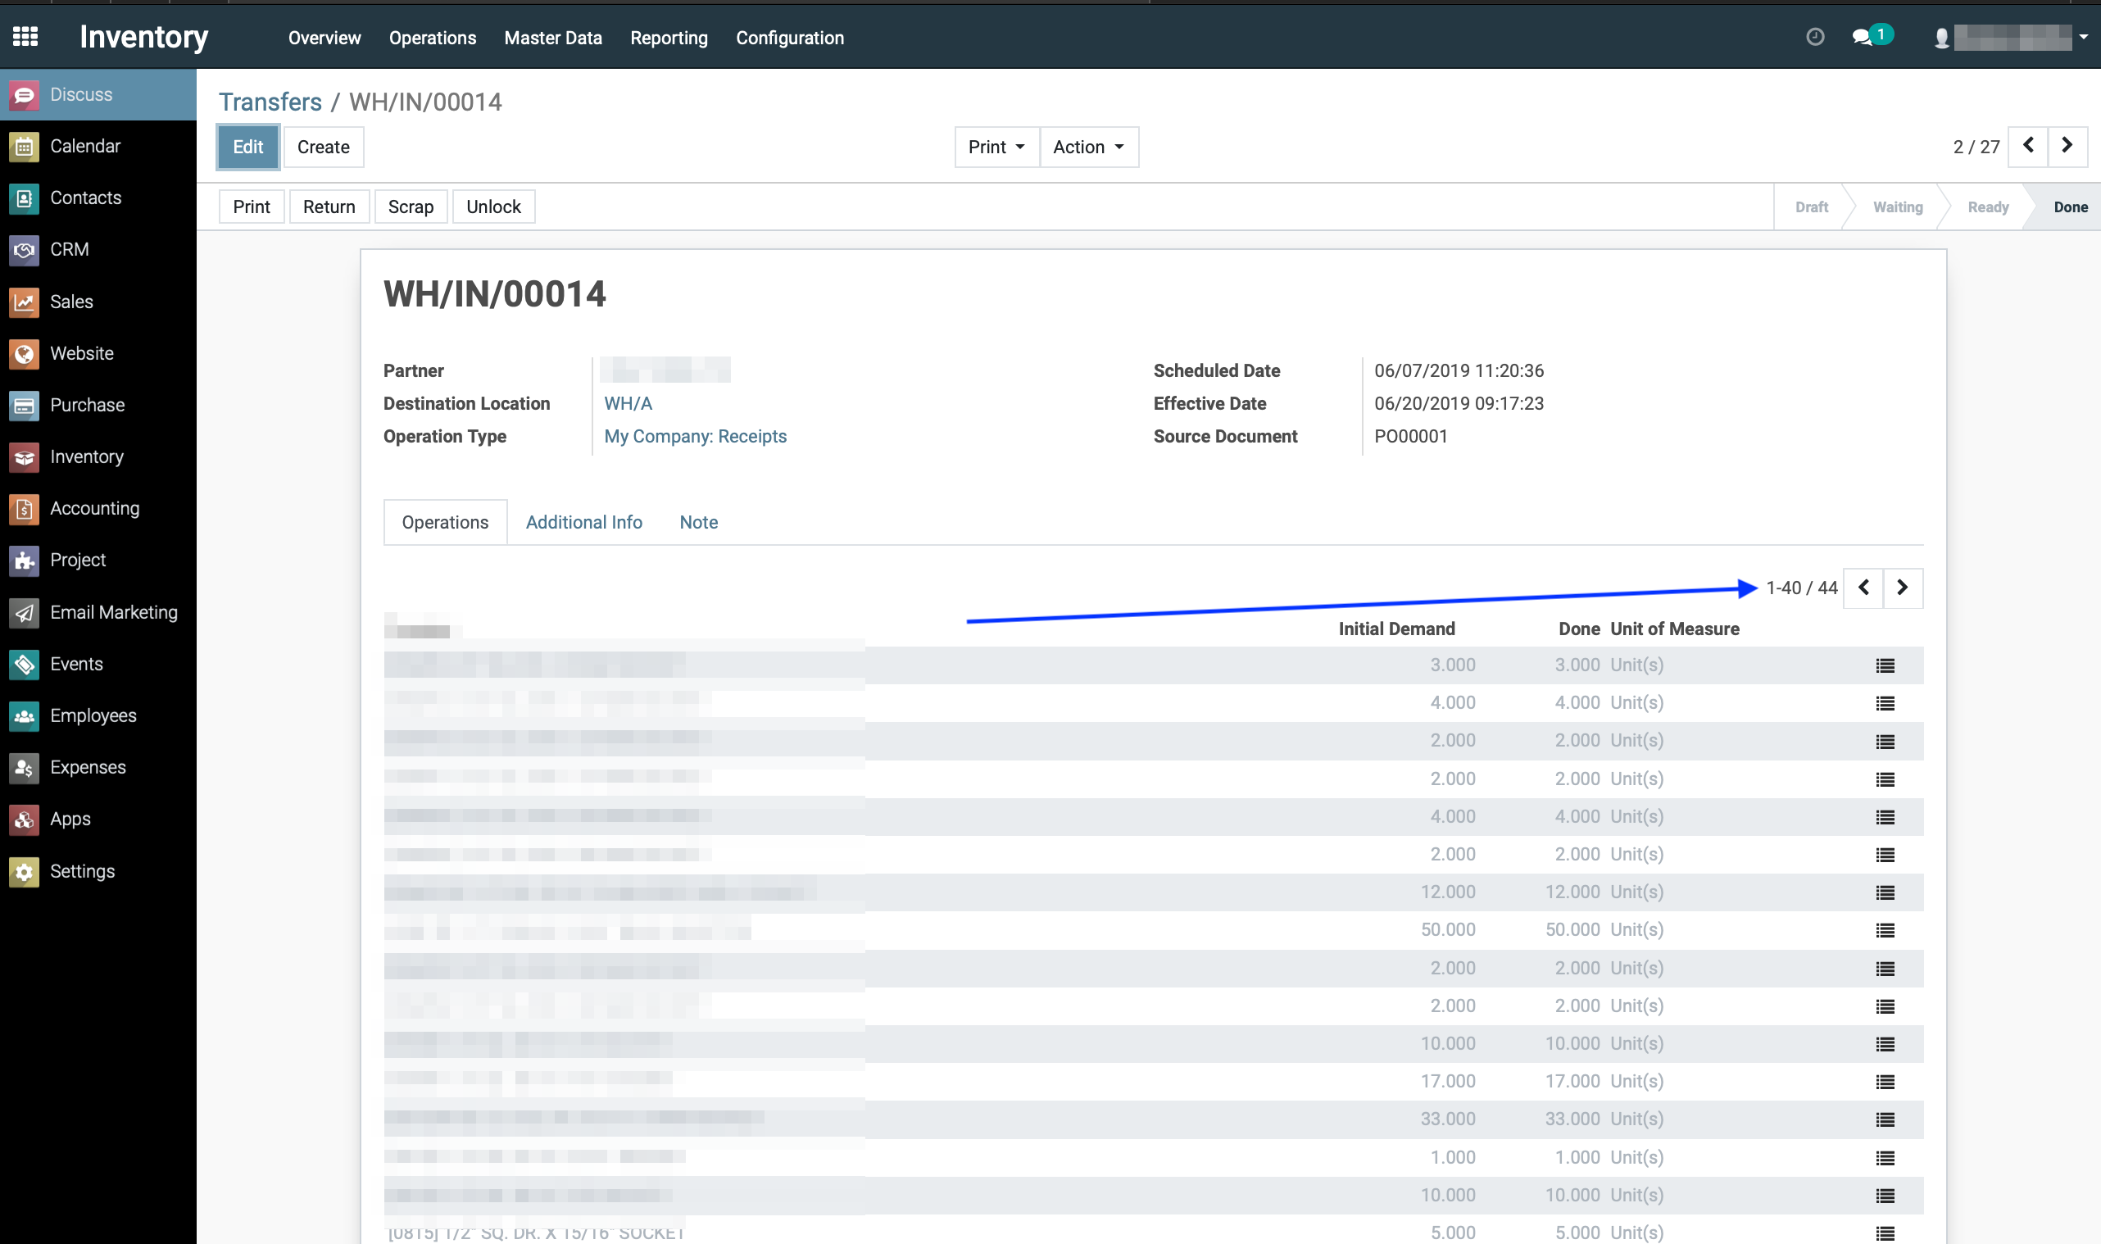Screen dimensions: 2101x1244
Task: Open the Reporting menu
Action: 669,38
